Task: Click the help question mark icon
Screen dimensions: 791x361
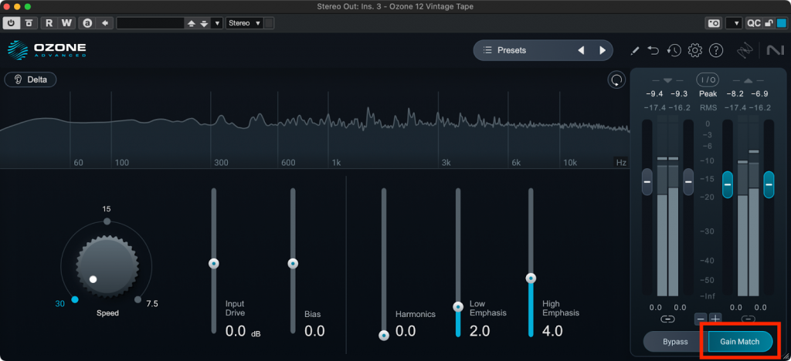Action: pos(716,51)
